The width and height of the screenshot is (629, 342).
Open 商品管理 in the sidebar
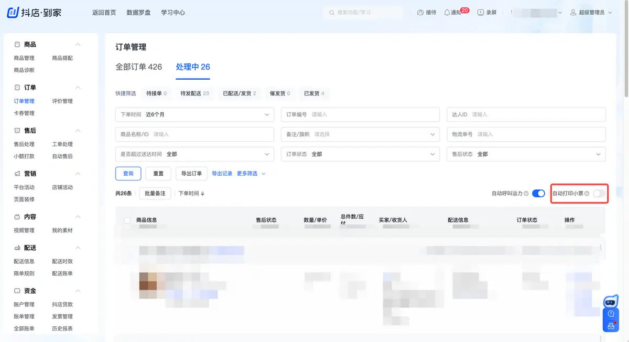point(24,58)
